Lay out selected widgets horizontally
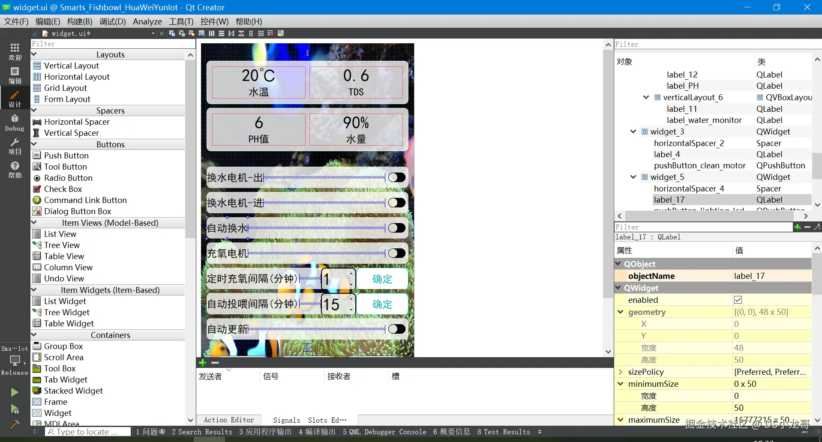Screen dimensions: 822x442 [212, 33]
